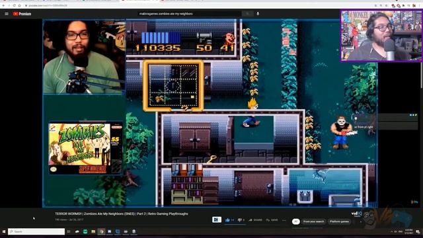
Task: Click SAVE to add to playlist
Action: [272, 220]
